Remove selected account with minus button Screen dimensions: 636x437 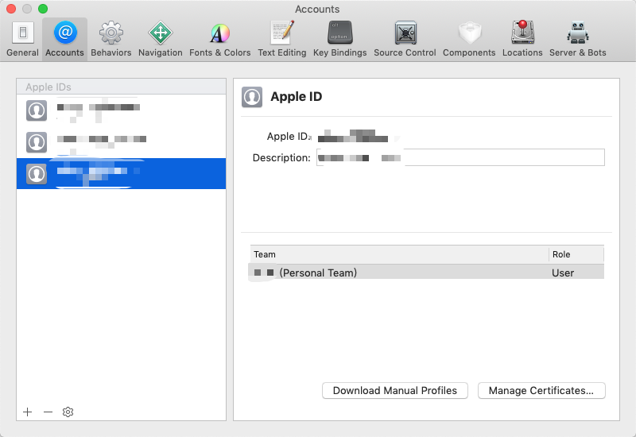click(x=48, y=412)
